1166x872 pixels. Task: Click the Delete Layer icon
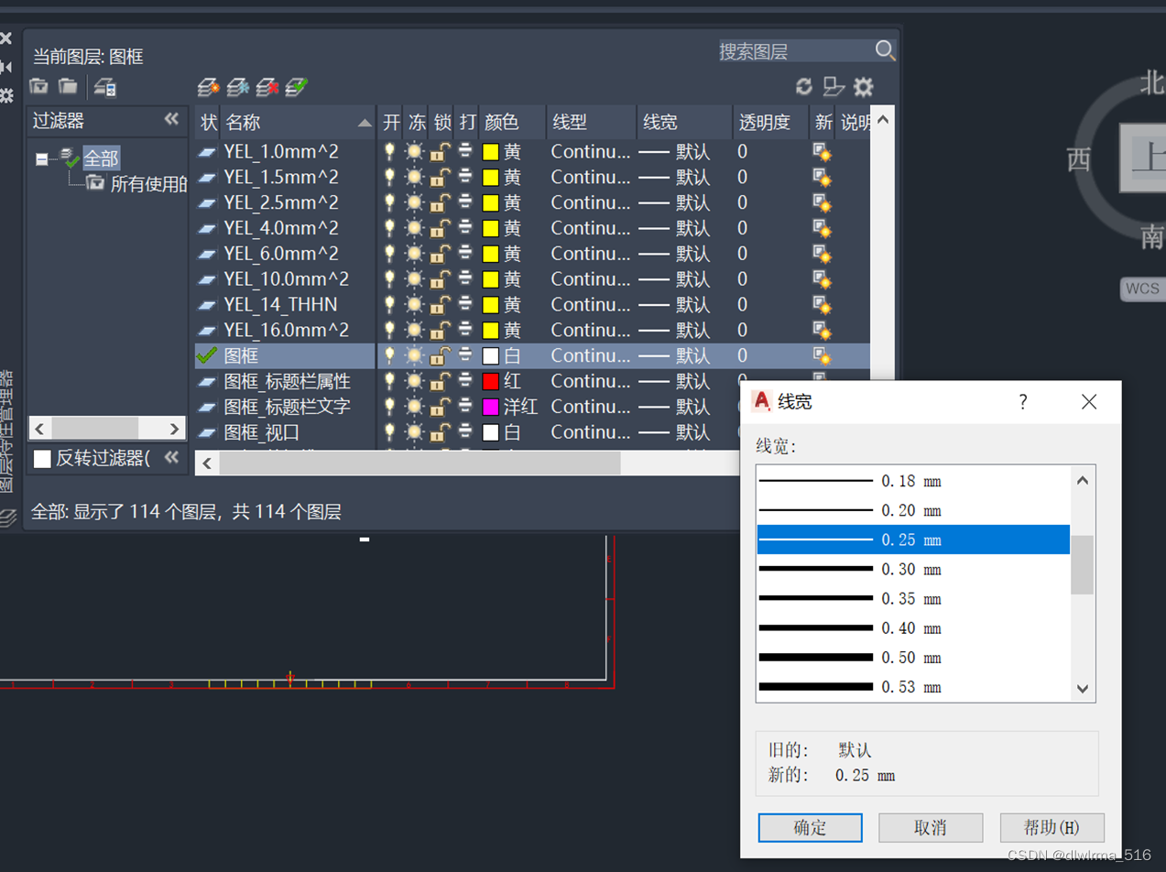pos(267,87)
